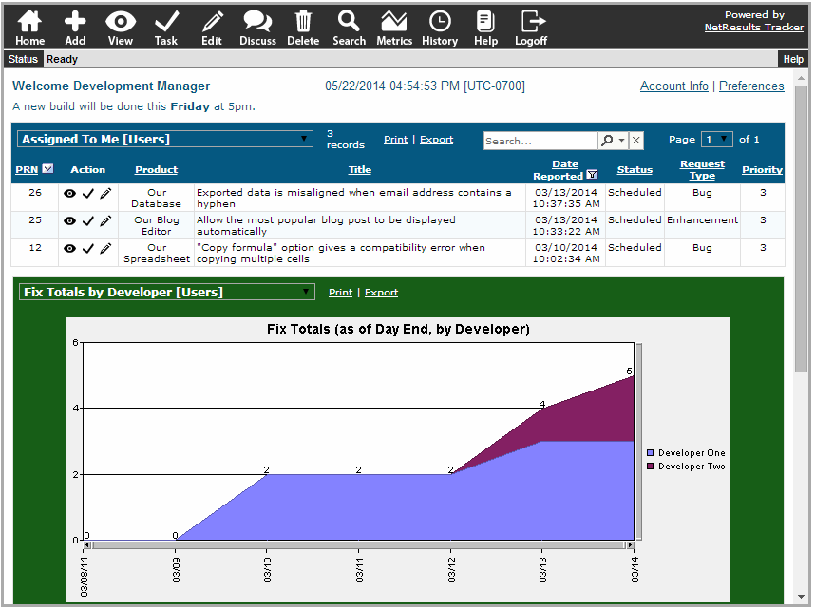Open the Account Info link
Viewport: 815px width, 610px height.
[x=674, y=86]
